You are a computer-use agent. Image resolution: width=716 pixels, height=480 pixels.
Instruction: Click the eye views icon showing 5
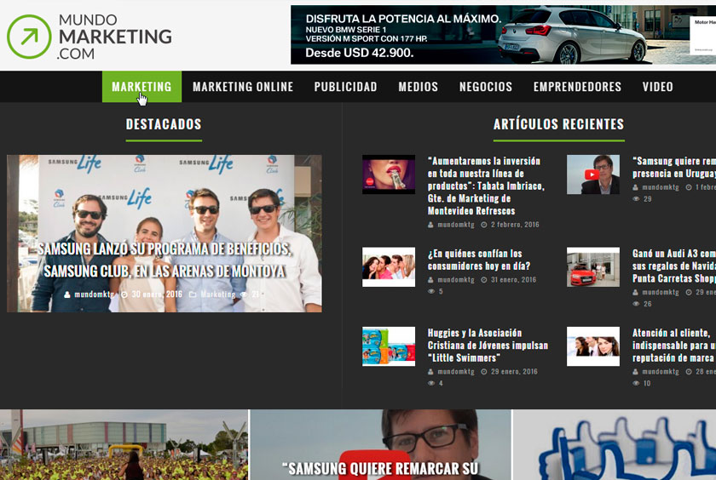click(x=431, y=291)
